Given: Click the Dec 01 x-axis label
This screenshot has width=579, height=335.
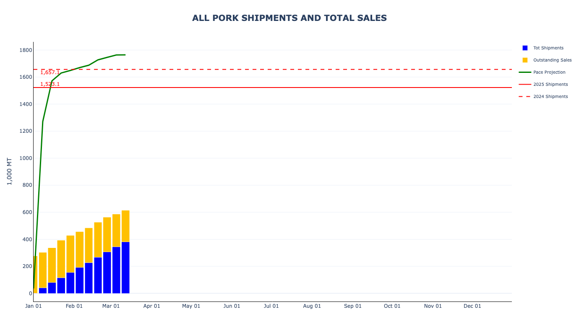Looking at the screenshot, I should point(472,306).
